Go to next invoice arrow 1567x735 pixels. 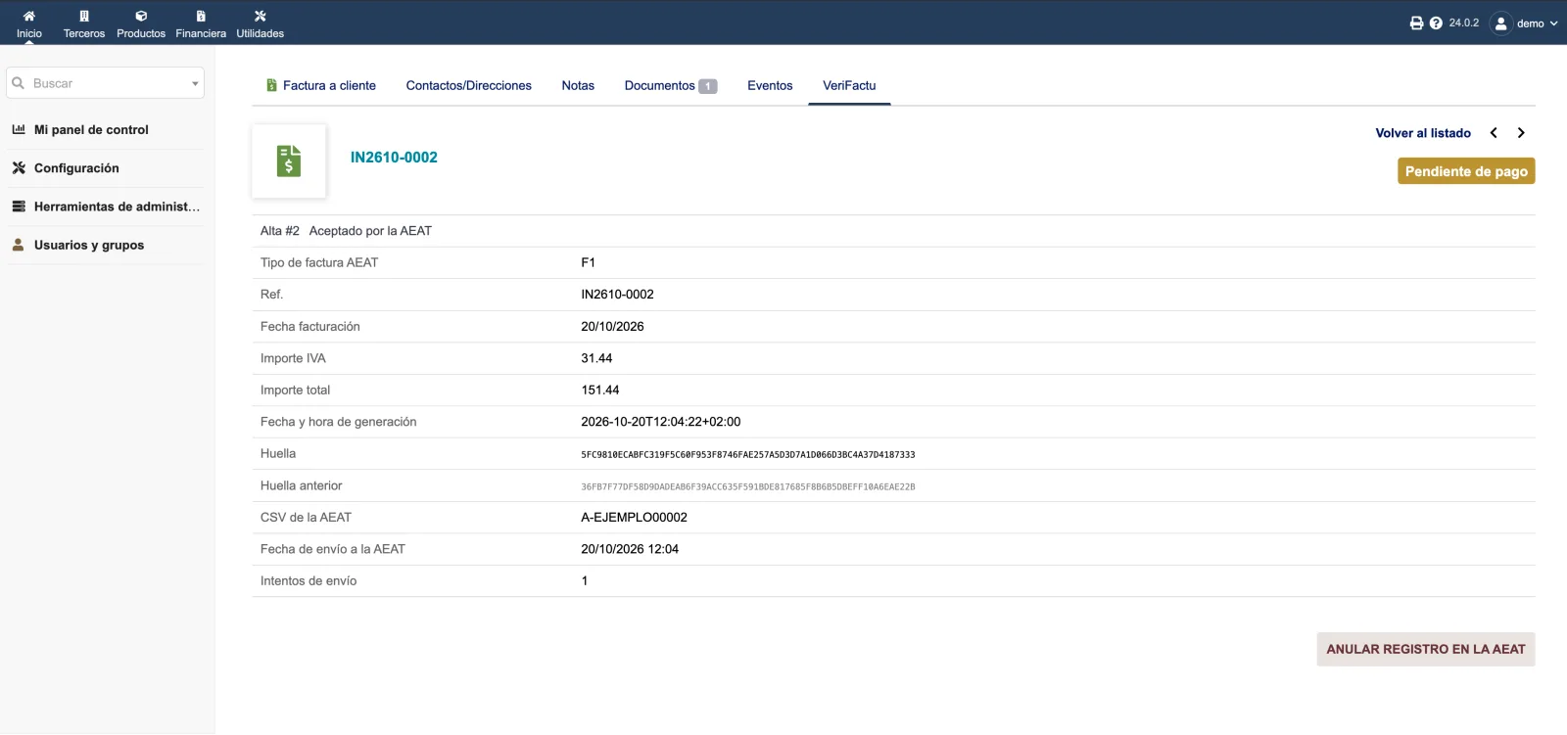(1521, 133)
